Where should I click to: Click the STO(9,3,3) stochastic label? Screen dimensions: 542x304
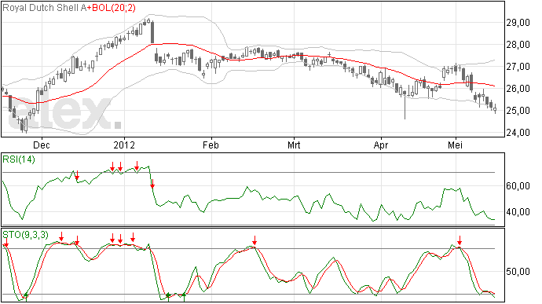coord(26,235)
